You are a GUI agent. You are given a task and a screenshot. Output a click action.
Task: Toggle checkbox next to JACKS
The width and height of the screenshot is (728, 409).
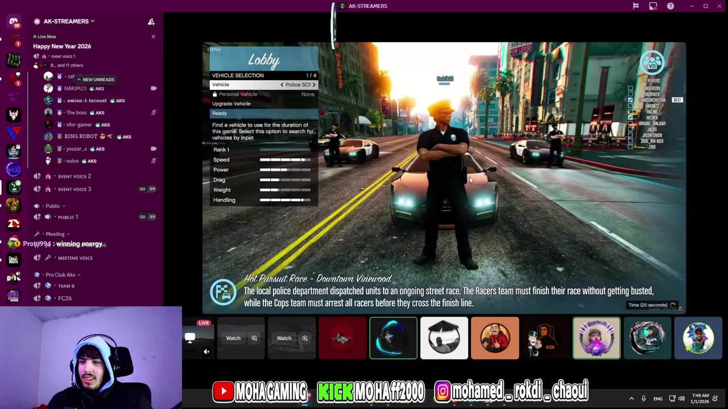tap(630, 130)
